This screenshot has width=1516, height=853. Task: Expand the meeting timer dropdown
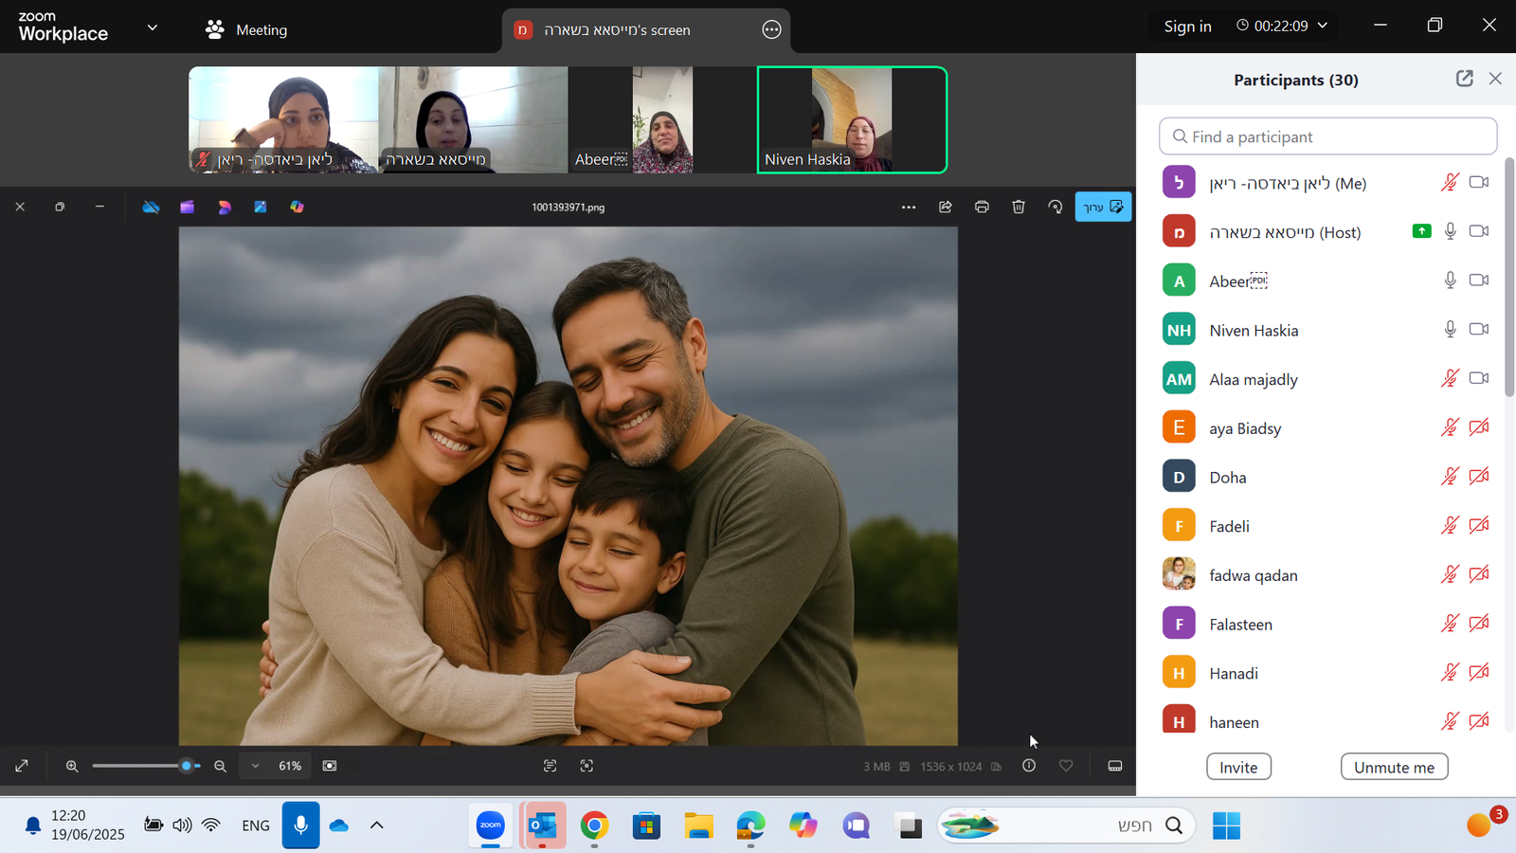click(x=1323, y=26)
